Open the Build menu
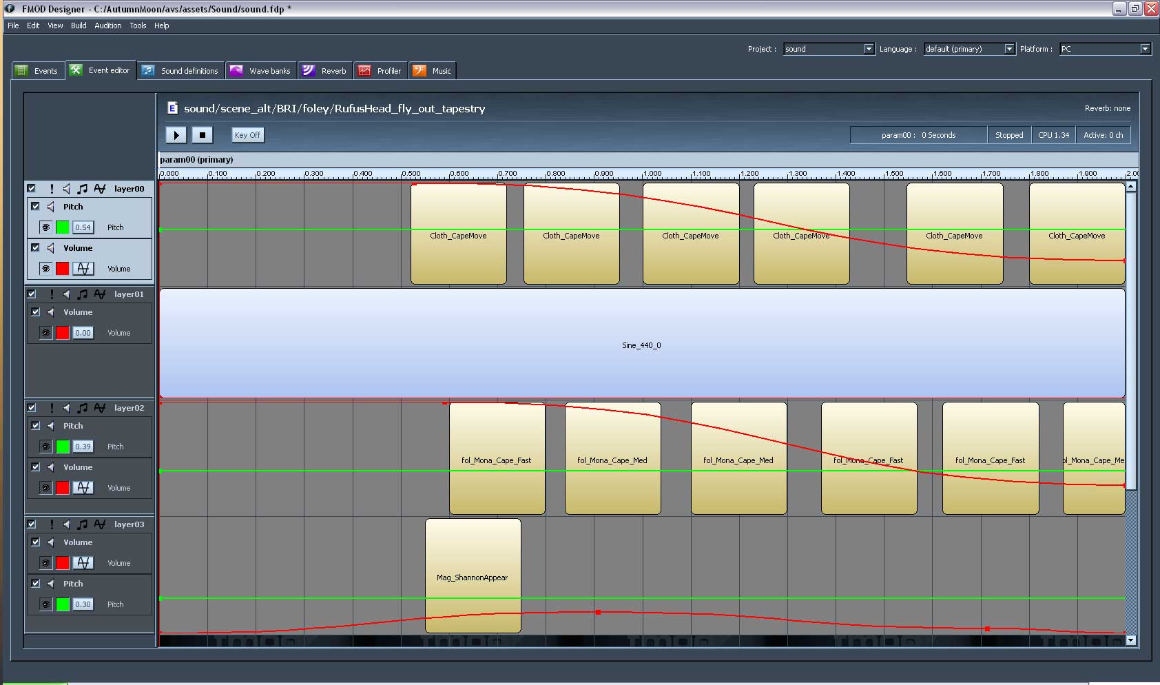Image resolution: width=1160 pixels, height=685 pixels. point(79,25)
